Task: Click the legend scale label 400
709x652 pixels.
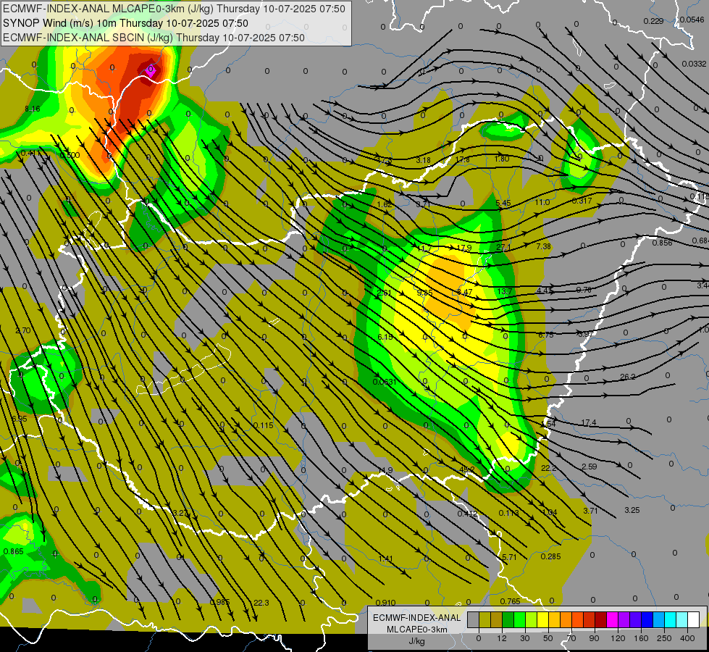Action: coord(687,638)
